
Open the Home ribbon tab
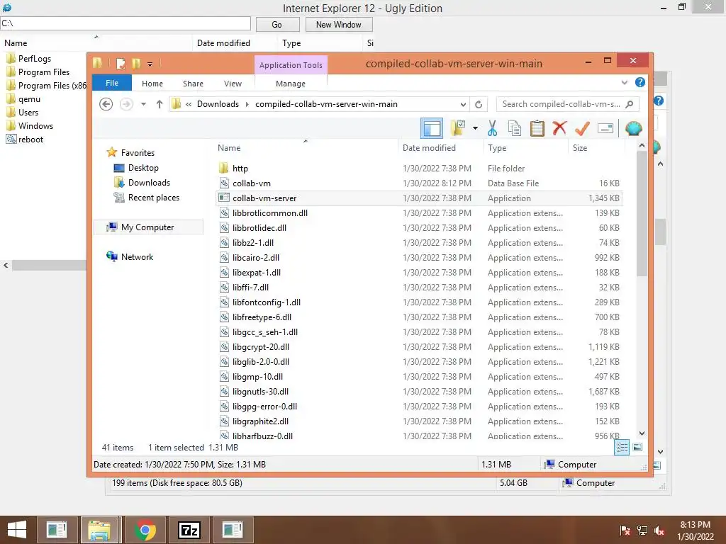152,84
